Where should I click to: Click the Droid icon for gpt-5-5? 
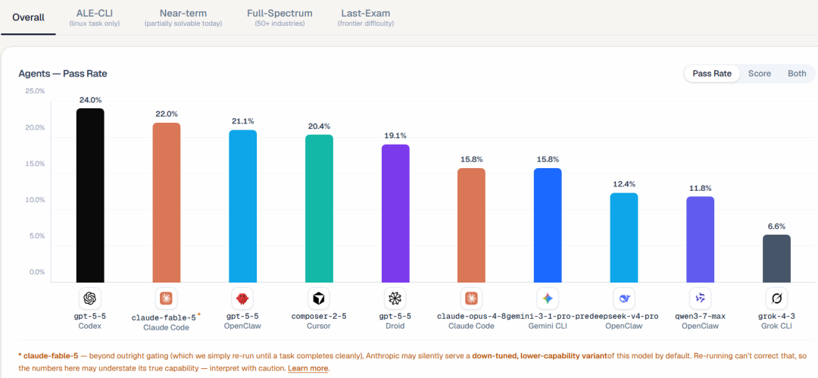coord(395,298)
